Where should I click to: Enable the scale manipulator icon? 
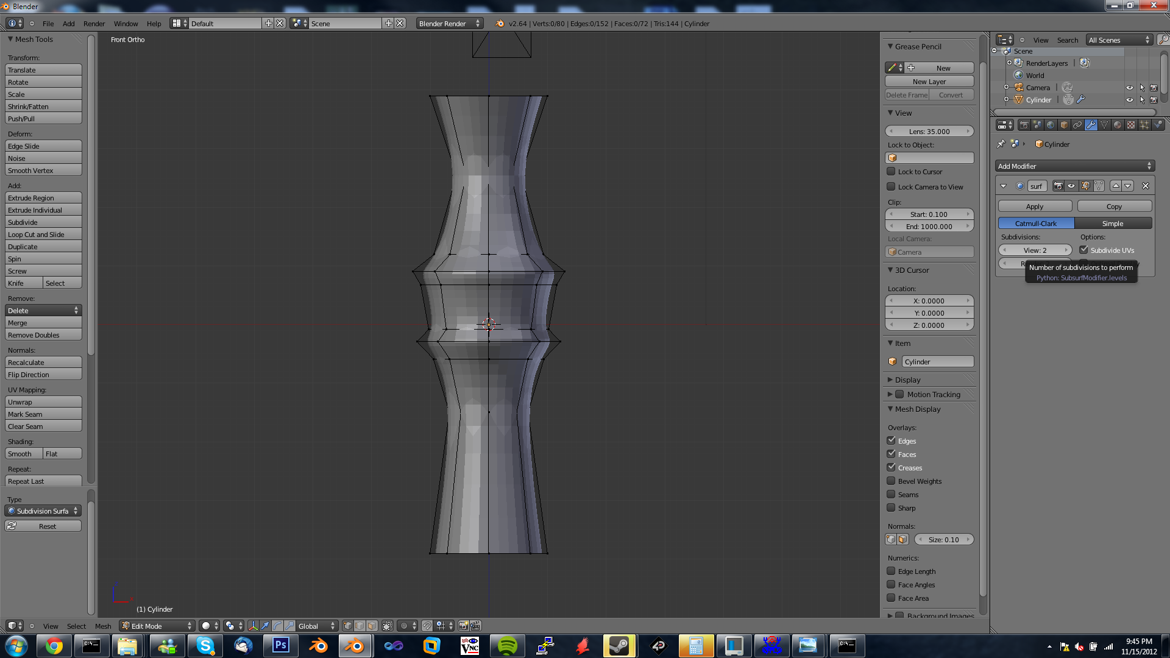coord(289,626)
